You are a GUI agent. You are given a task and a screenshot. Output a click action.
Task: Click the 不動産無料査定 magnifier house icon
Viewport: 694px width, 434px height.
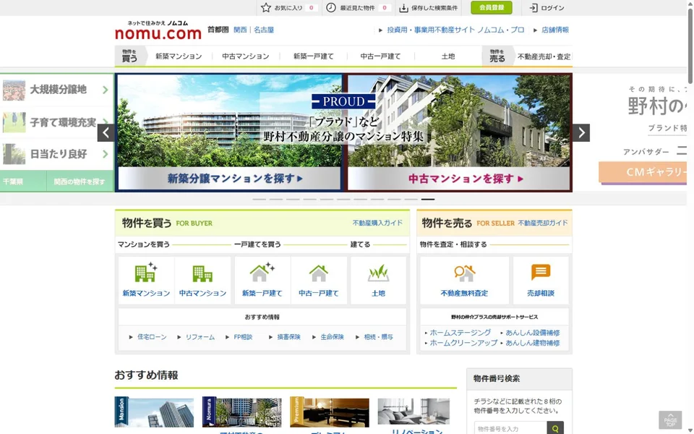[x=464, y=273]
